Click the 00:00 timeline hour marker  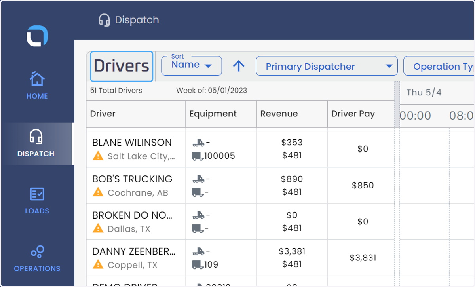click(415, 116)
